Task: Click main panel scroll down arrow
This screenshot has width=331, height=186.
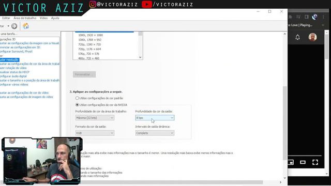Action: click(285, 178)
